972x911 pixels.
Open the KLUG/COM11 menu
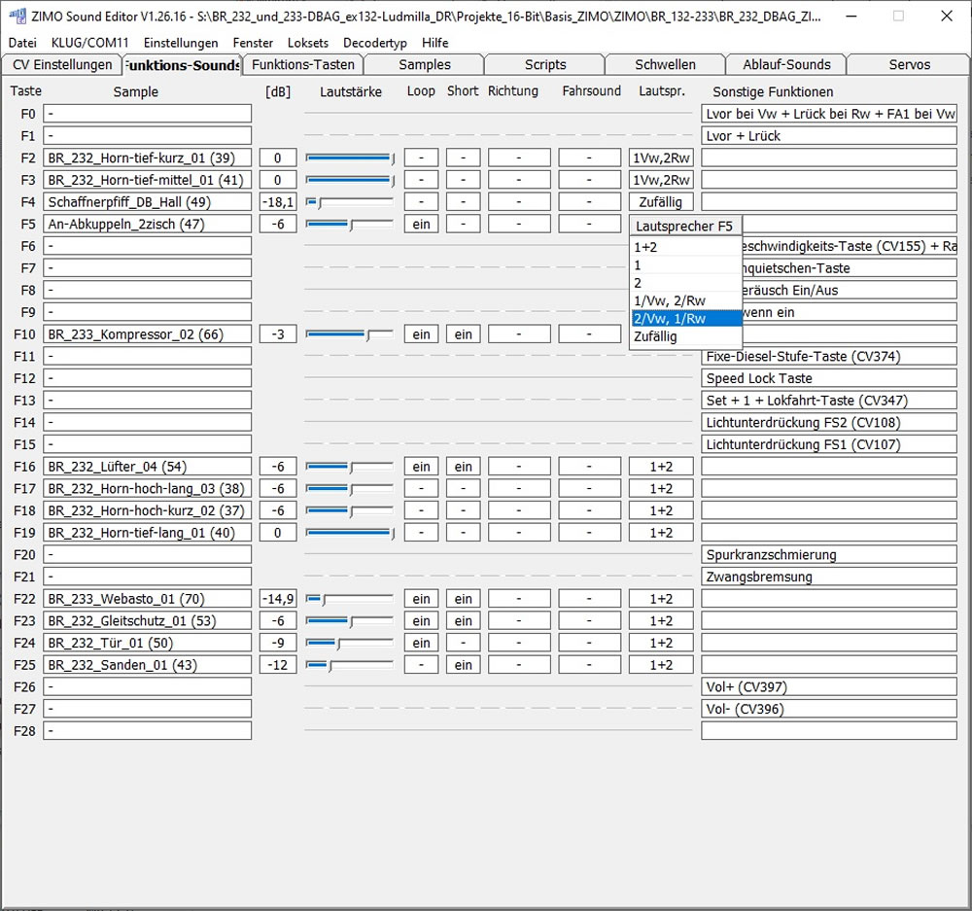click(89, 43)
